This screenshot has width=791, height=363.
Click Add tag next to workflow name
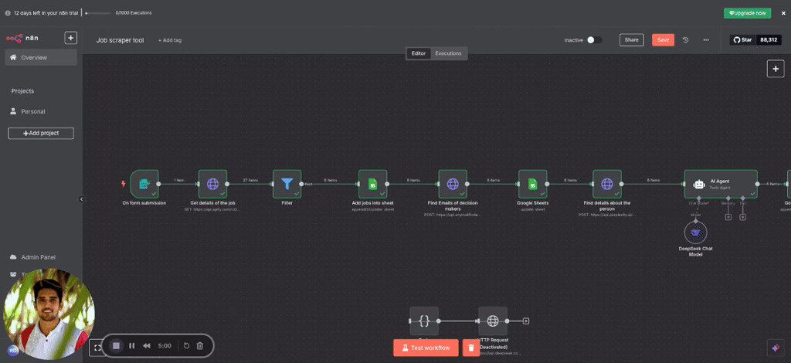170,40
